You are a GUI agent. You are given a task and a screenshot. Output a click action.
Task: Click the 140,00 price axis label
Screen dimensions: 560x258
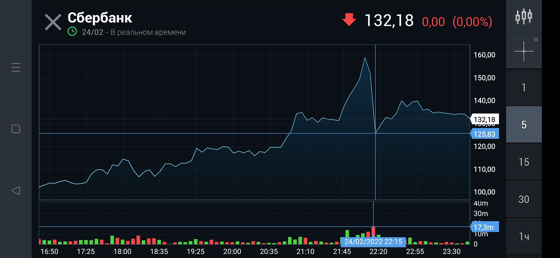pyautogui.click(x=484, y=100)
